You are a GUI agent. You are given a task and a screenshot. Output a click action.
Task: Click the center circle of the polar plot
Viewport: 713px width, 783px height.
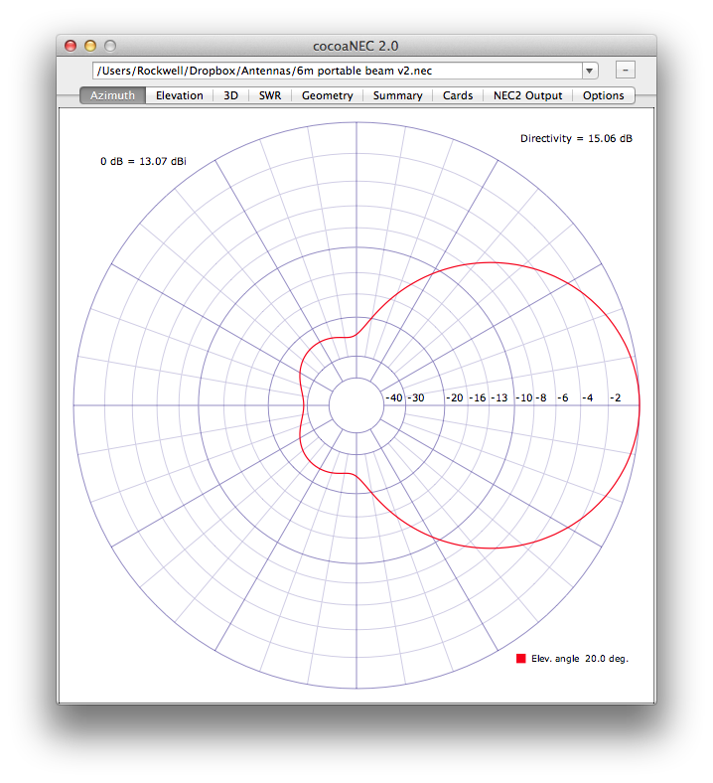pyautogui.click(x=356, y=405)
